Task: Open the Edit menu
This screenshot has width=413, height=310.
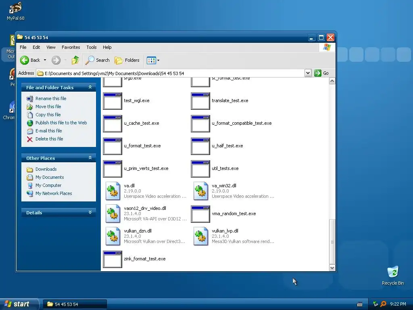Action: (x=36, y=47)
